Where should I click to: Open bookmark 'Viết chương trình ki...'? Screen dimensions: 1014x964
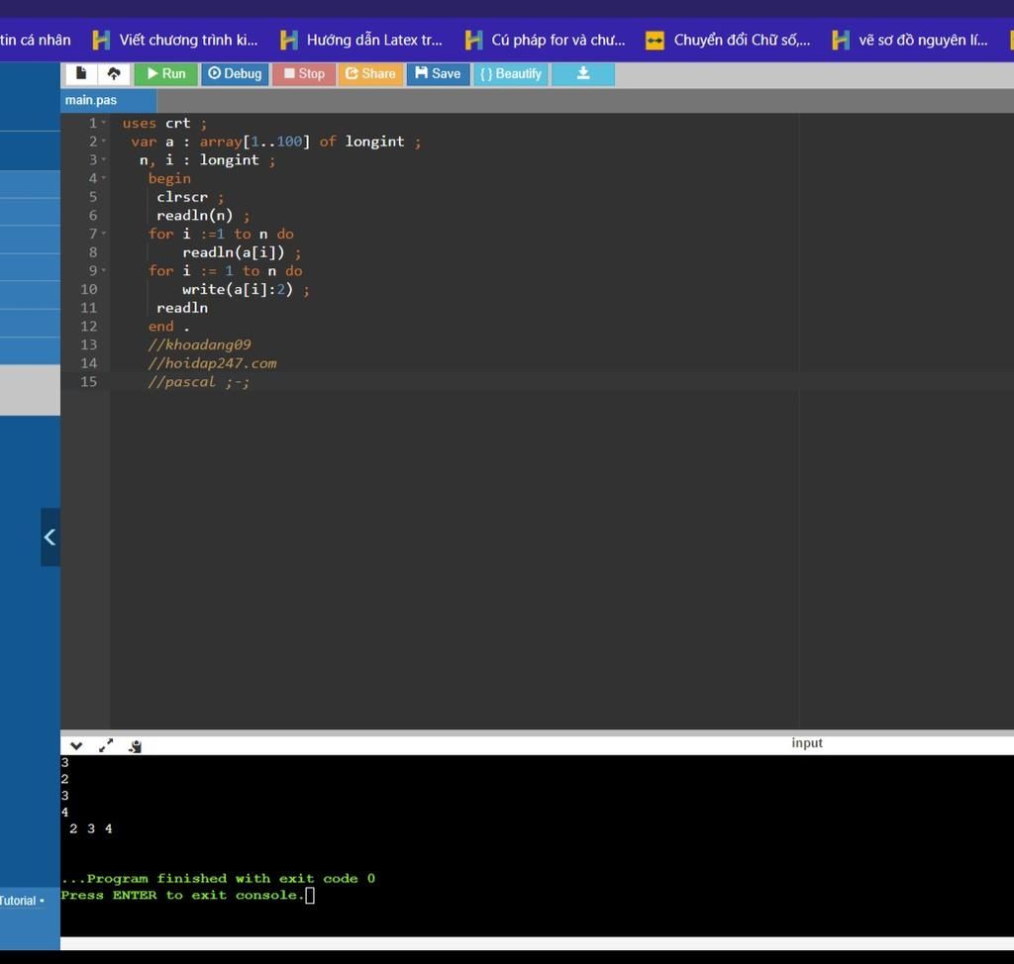tap(175, 41)
